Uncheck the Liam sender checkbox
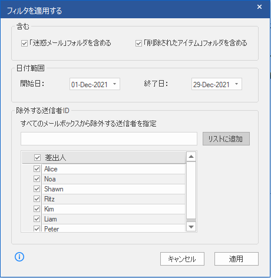271x278 pixels. coord(37,219)
